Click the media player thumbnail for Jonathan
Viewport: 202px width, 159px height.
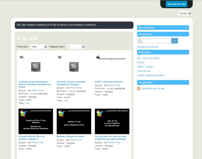coord(36,67)
